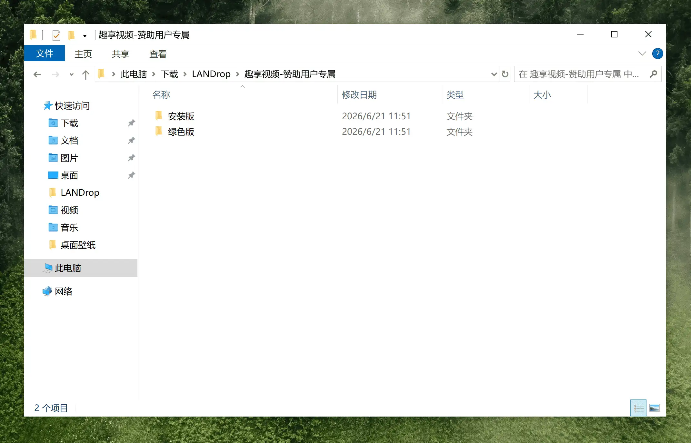Expand the chevron after 下载 in the address bar
691x443 pixels.
pyautogui.click(x=185, y=74)
